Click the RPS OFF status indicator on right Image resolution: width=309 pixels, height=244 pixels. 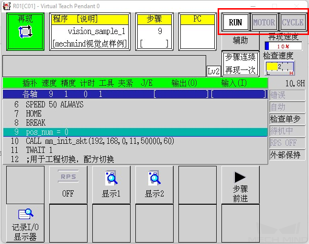pos(287,143)
